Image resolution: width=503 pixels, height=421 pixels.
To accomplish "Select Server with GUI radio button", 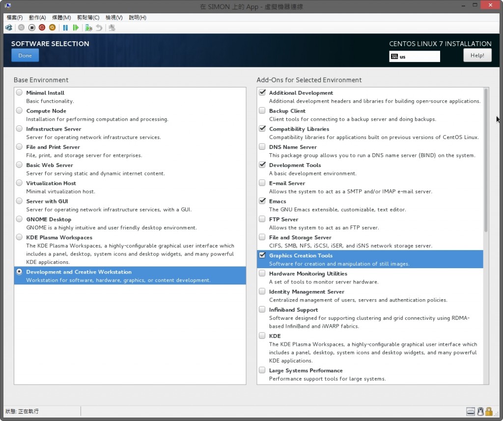I will pyautogui.click(x=19, y=201).
